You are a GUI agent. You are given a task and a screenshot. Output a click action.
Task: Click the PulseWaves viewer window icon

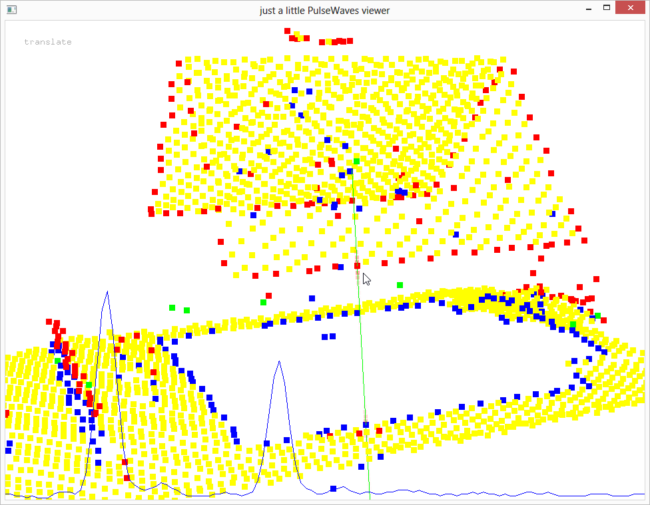pyautogui.click(x=11, y=9)
